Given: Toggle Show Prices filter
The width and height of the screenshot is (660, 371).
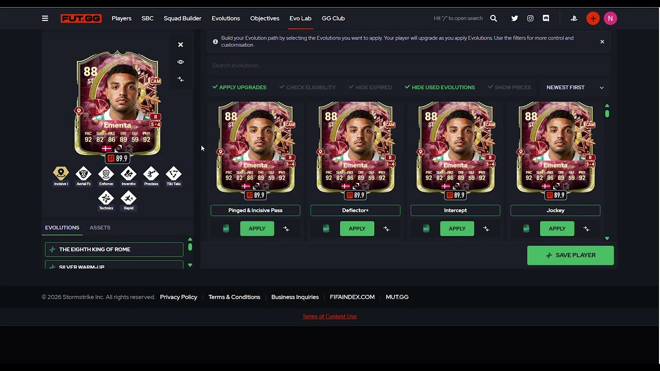Looking at the screenshot, I should click(x=509, y=88).
